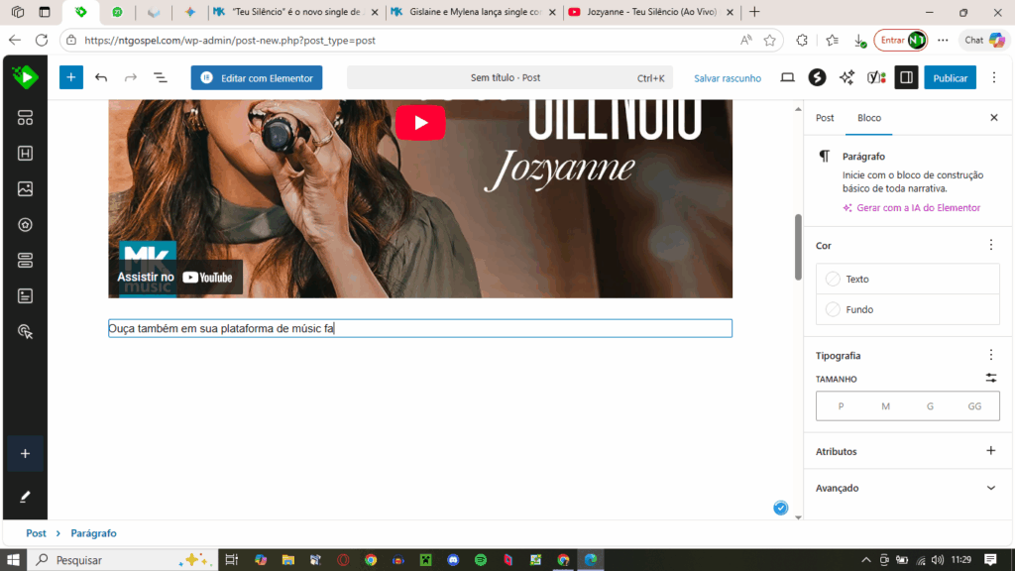Image resolution: width=1015 pixels, height=571 pixels.
Task: Select font size GG
Action: pyautogui.click(x=974, y=405)
